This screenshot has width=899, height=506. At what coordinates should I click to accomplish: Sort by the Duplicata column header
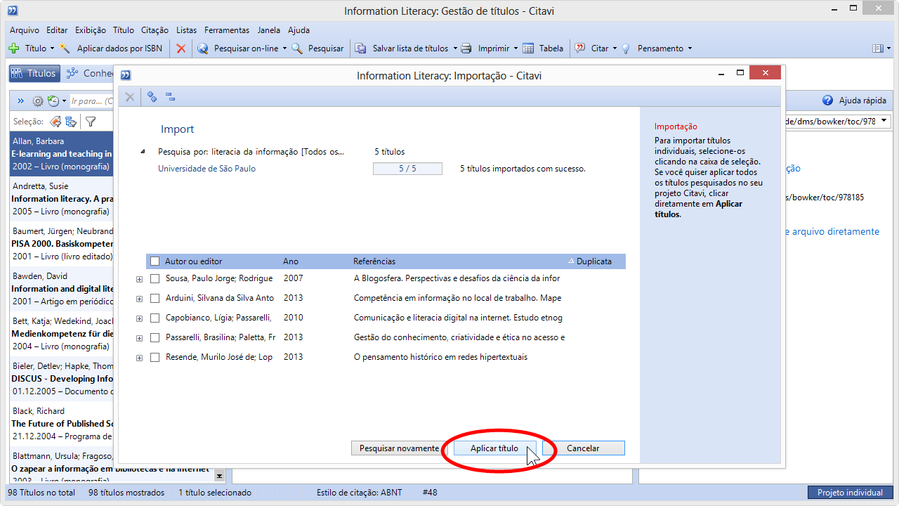[593, 261]
